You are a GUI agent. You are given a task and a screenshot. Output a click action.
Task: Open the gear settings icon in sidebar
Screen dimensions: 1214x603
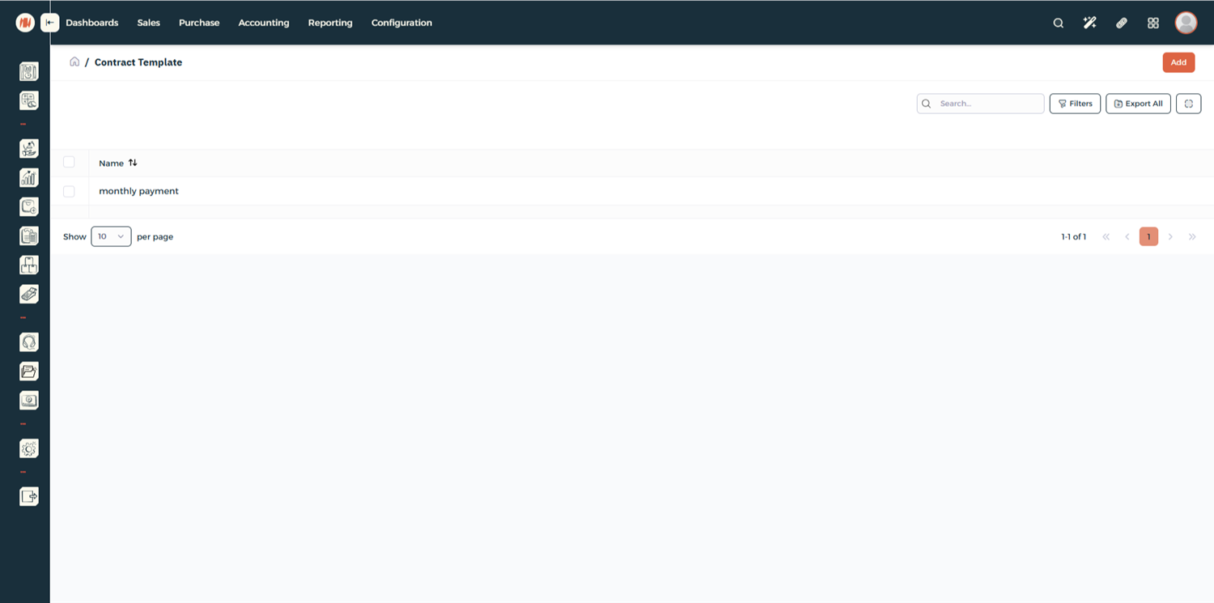(x=29, y=448)
